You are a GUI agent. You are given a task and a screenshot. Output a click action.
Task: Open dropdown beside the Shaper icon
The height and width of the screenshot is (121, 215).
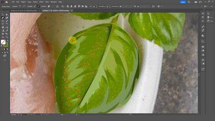point(162,6)
